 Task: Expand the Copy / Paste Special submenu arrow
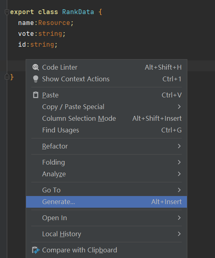tap(179, 107)
